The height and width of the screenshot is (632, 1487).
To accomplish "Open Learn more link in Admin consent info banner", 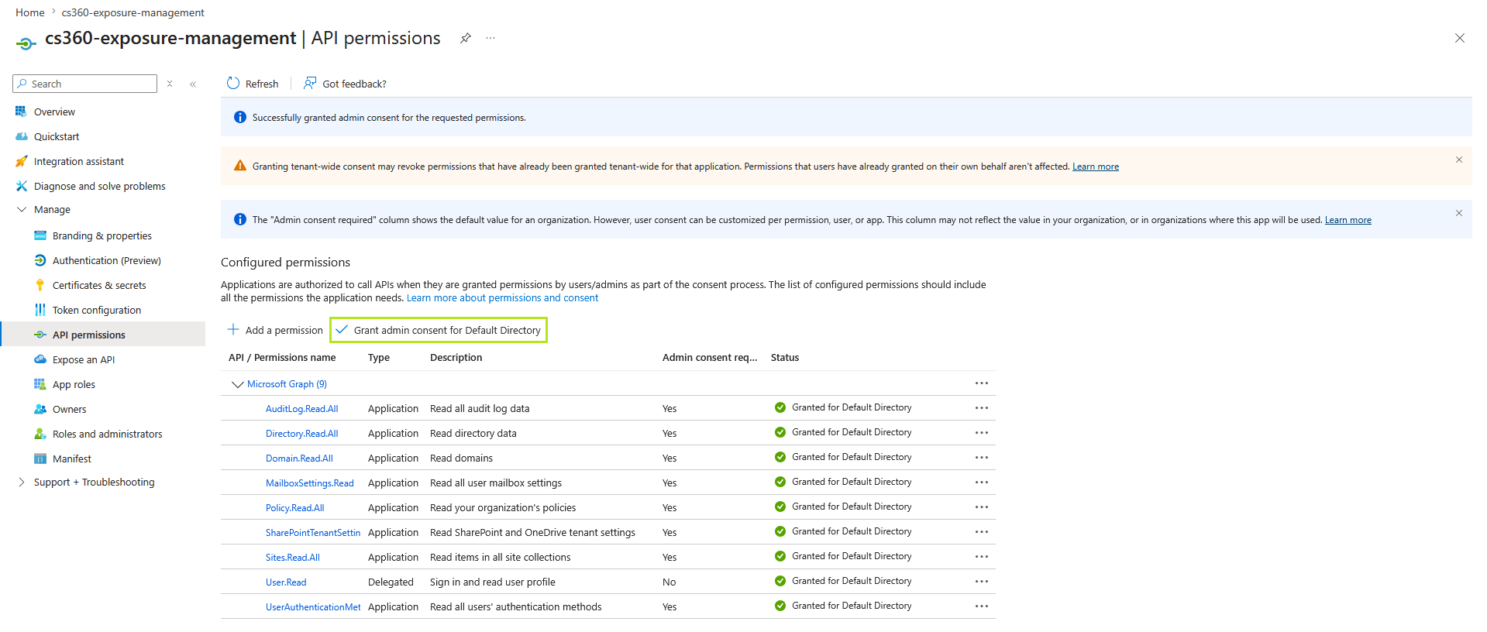I will tap(1348, 220).
